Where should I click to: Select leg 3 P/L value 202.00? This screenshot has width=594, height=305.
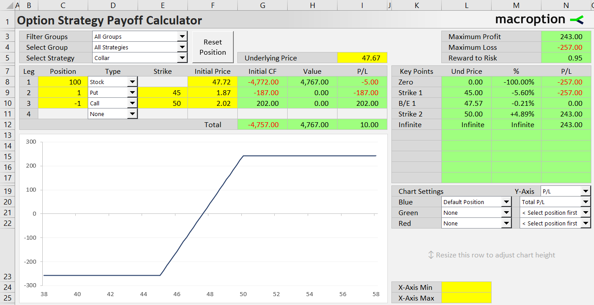tap(362, 103)
